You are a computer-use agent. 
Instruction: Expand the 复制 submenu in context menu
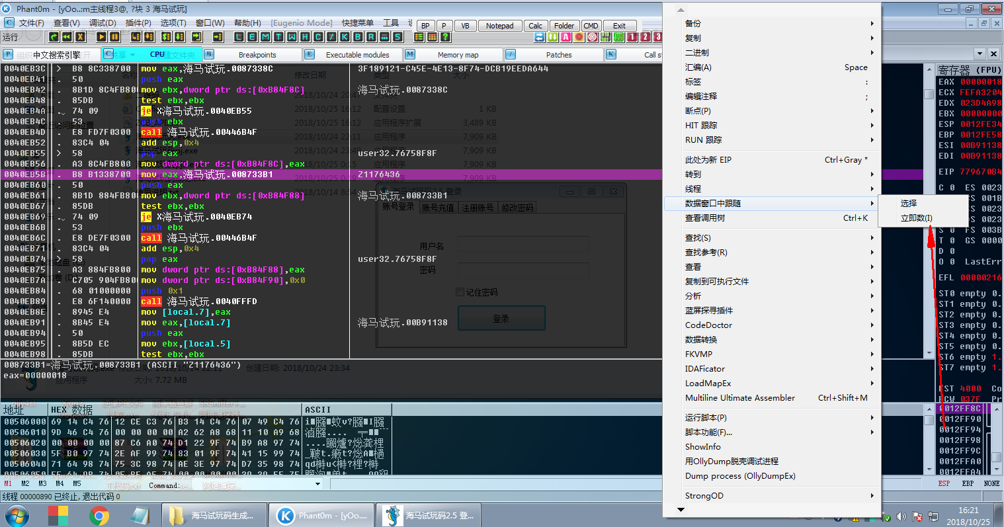click(772, 38)
